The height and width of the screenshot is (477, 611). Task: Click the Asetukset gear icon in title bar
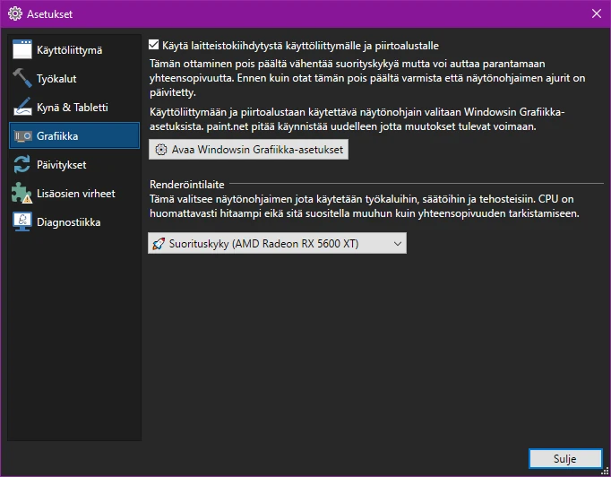[14, 13]
